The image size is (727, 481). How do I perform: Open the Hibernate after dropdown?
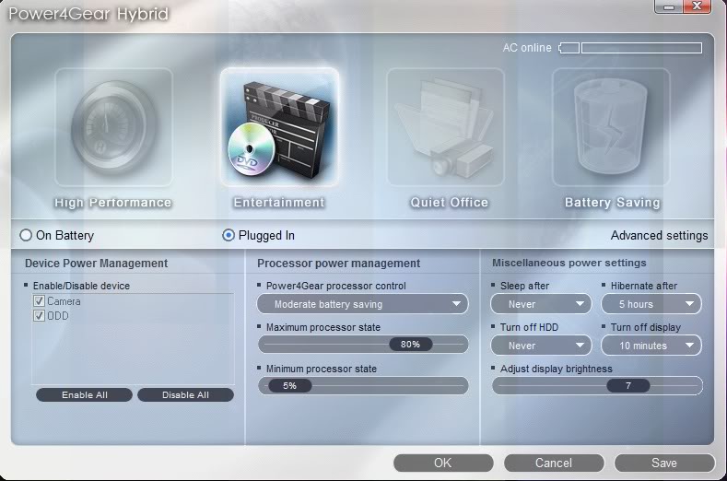pyautogui.click(x=651, y=304)
